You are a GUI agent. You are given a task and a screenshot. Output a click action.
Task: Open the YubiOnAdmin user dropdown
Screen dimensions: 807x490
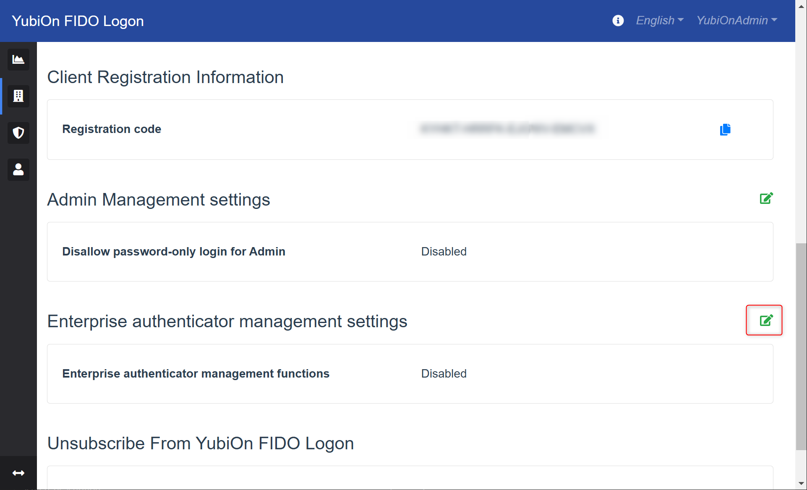[737, 21]
